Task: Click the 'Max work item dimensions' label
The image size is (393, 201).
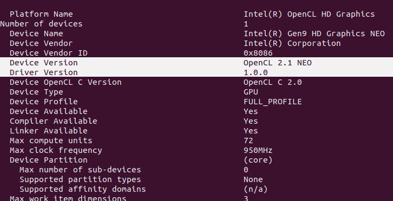Action: (68, 198)
